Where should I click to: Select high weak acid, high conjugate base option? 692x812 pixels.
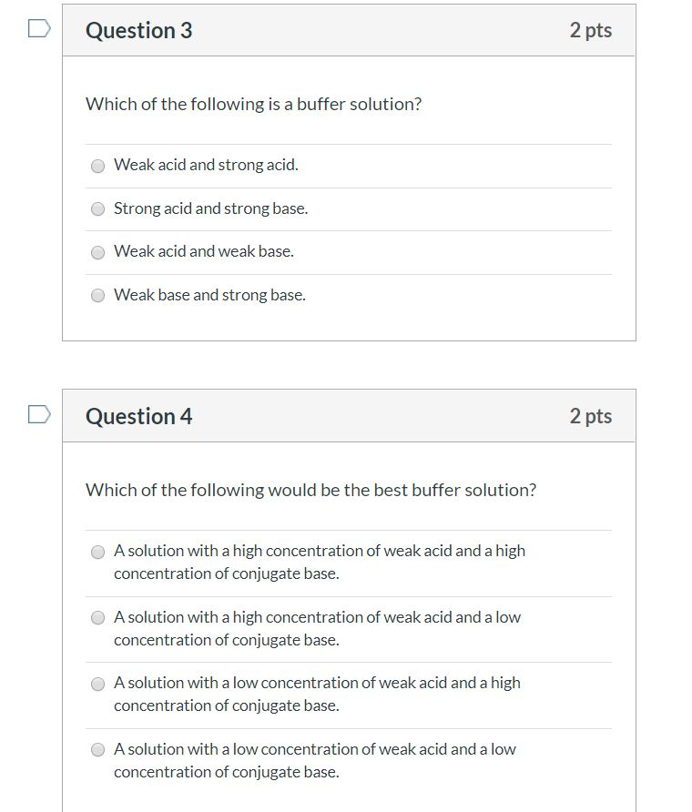pyautogui.click(x=97, y=552)
